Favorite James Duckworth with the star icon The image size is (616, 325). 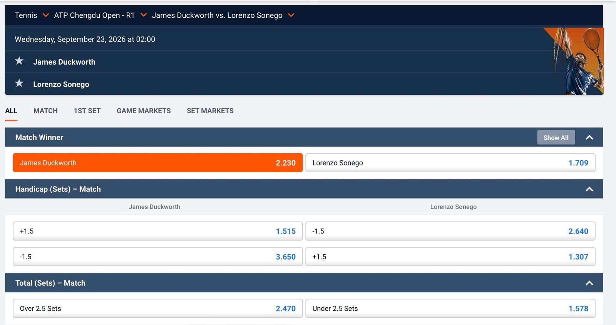[19, 61]
